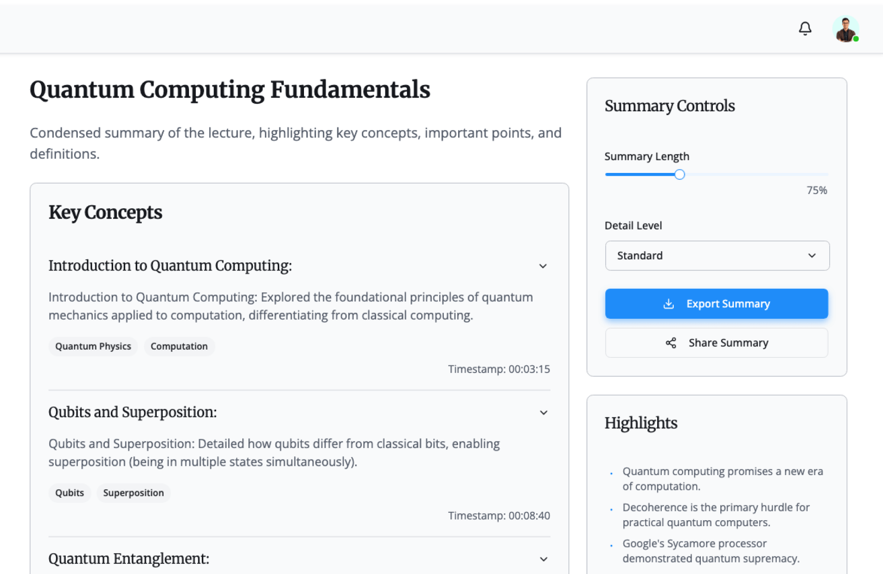Viewport: 883px width, 574px height.
Task: Open the Detail Level dropdown
Action: (717, 256)
